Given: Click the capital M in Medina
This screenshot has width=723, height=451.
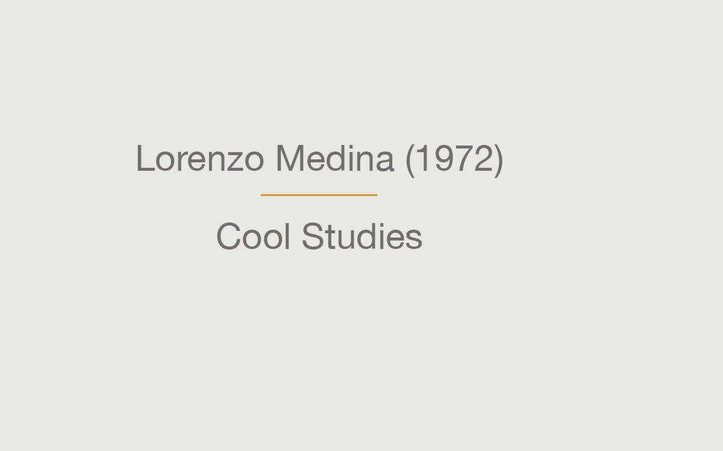Looking at the screenshot, I should click(289, 159).
